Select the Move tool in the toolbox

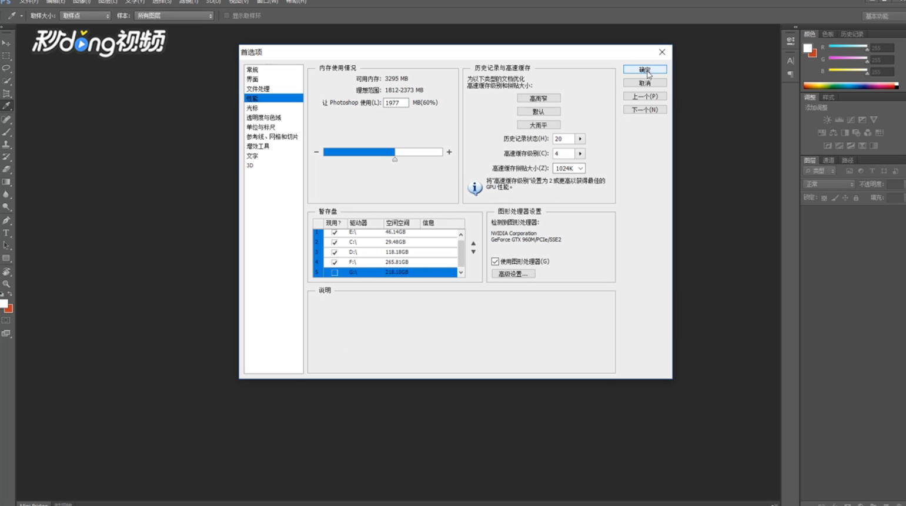[6, 43]
